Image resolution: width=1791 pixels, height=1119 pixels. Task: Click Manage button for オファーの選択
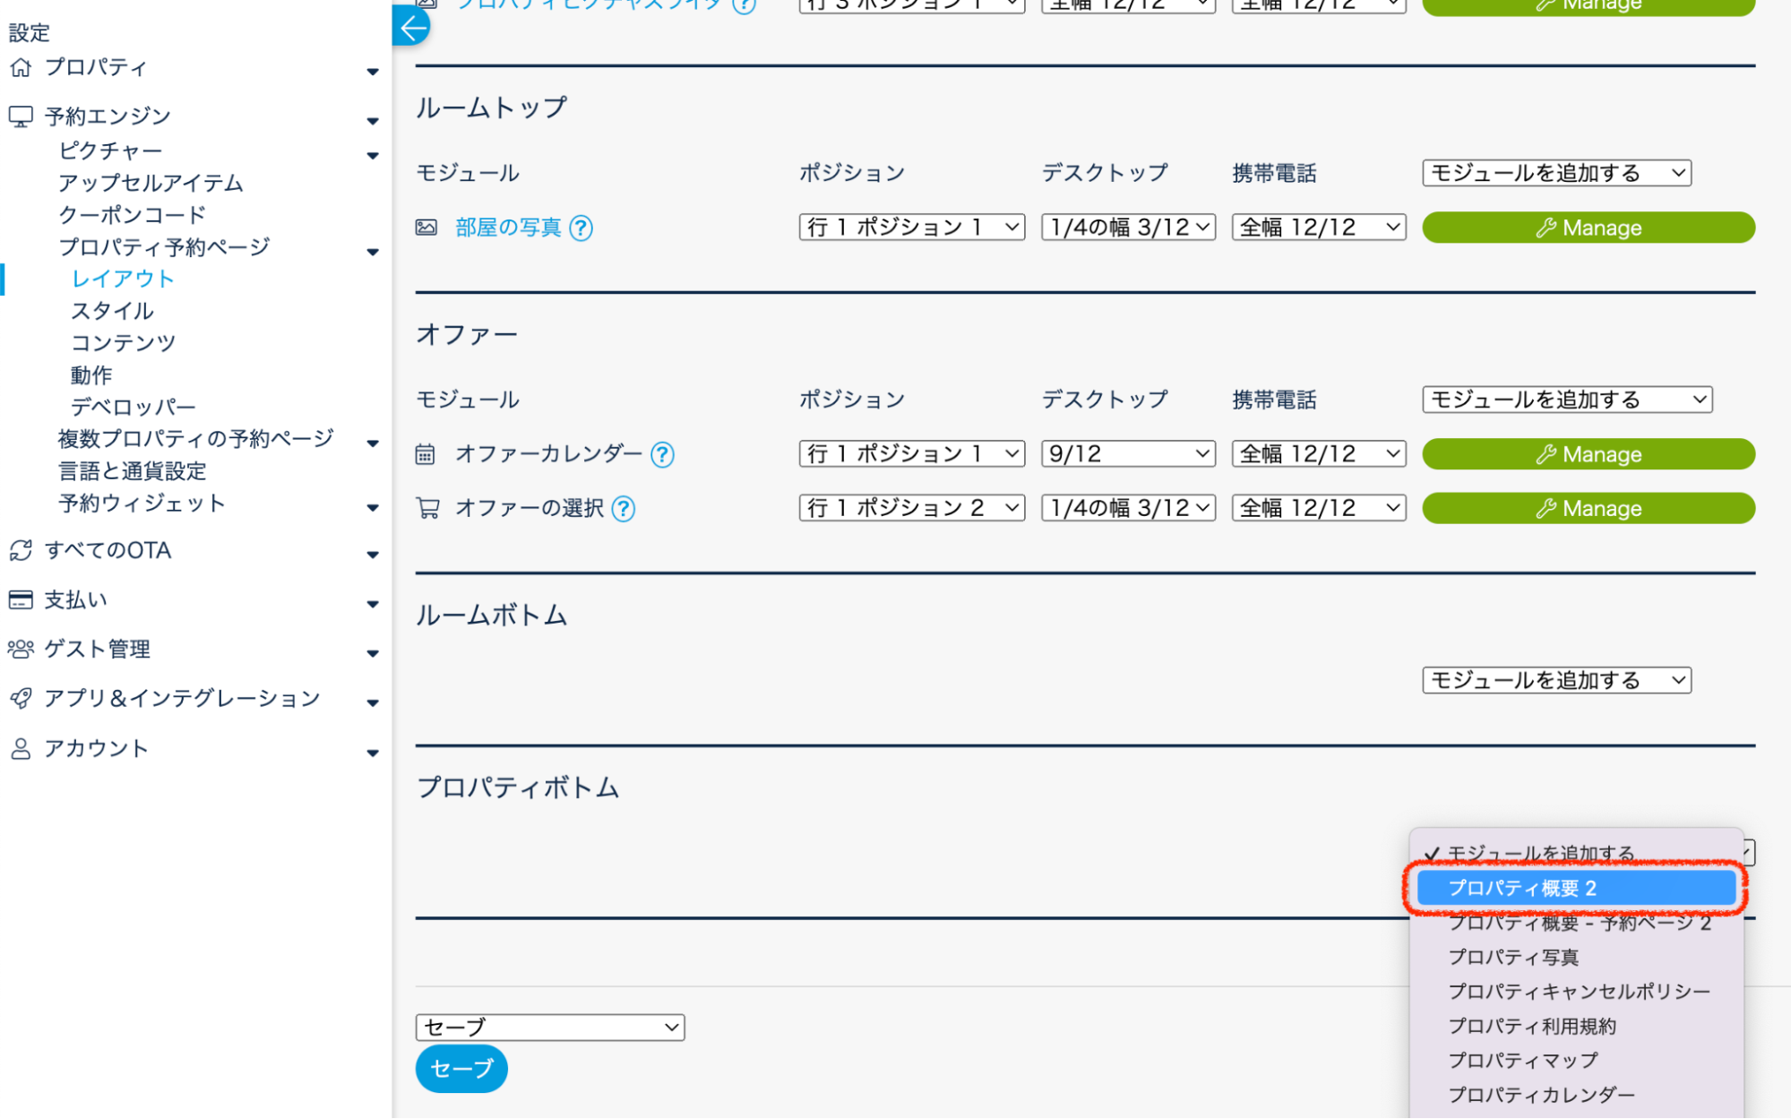coord(1588,508)
